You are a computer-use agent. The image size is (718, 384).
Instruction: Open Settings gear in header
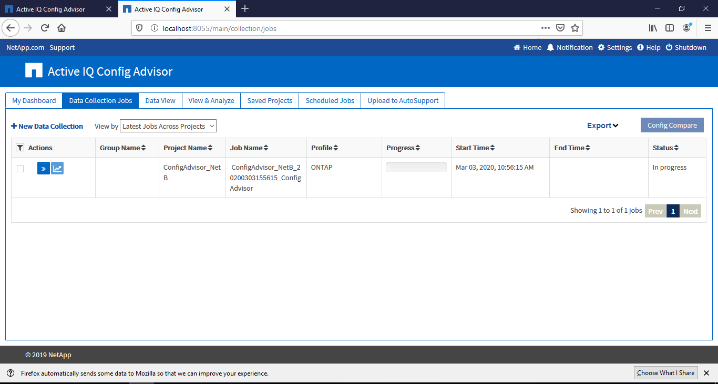601,47
